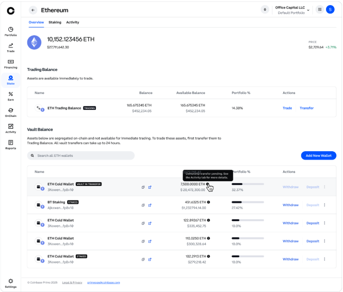Open external link for 110.0250 ETH wallet
This screenshot has width=343, height=292.
click(150, 241)
